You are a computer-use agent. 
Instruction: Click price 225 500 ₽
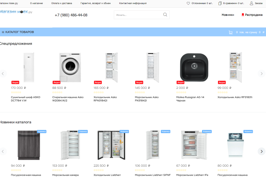[x=101, y=166]
